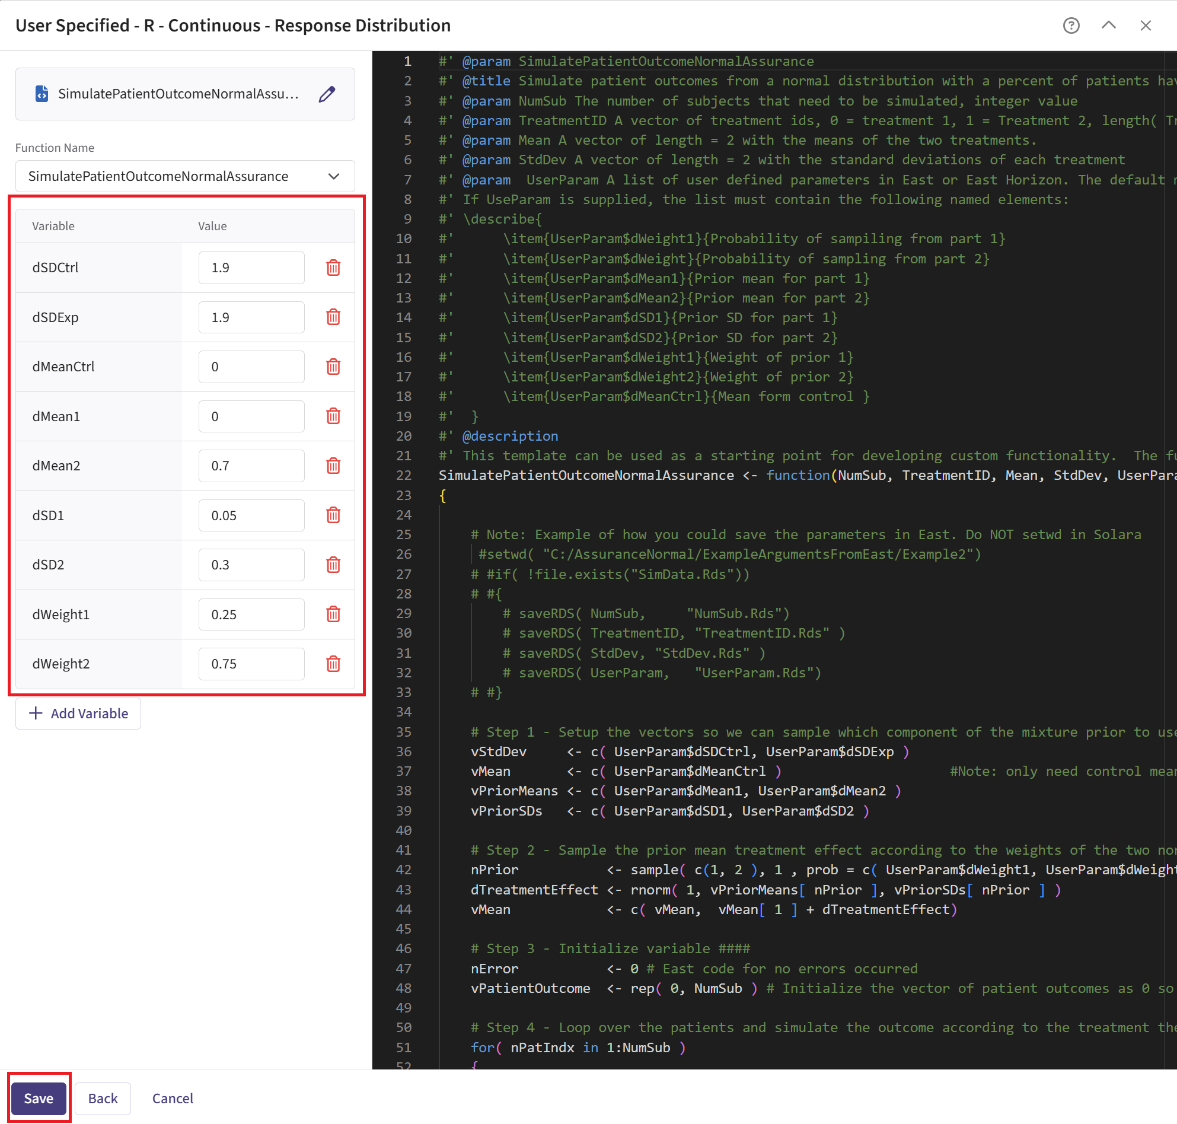Delete the dMeanCtrl variable via trash icon
Image resolution: width=1177 pixels, height=1124 pixels.
(333, 367)
